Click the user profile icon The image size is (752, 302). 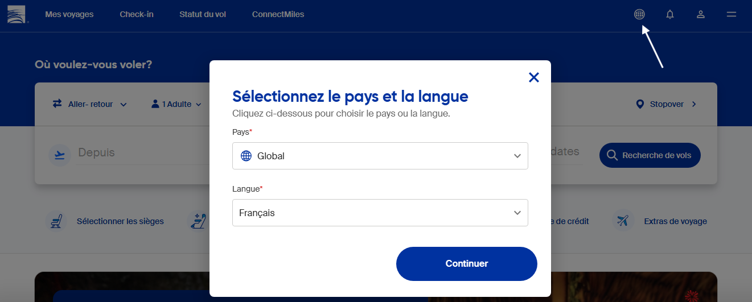point(701,14)
